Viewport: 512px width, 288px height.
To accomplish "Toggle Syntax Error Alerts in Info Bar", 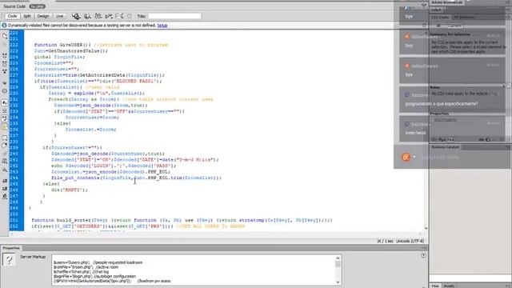I will [5, 126].
